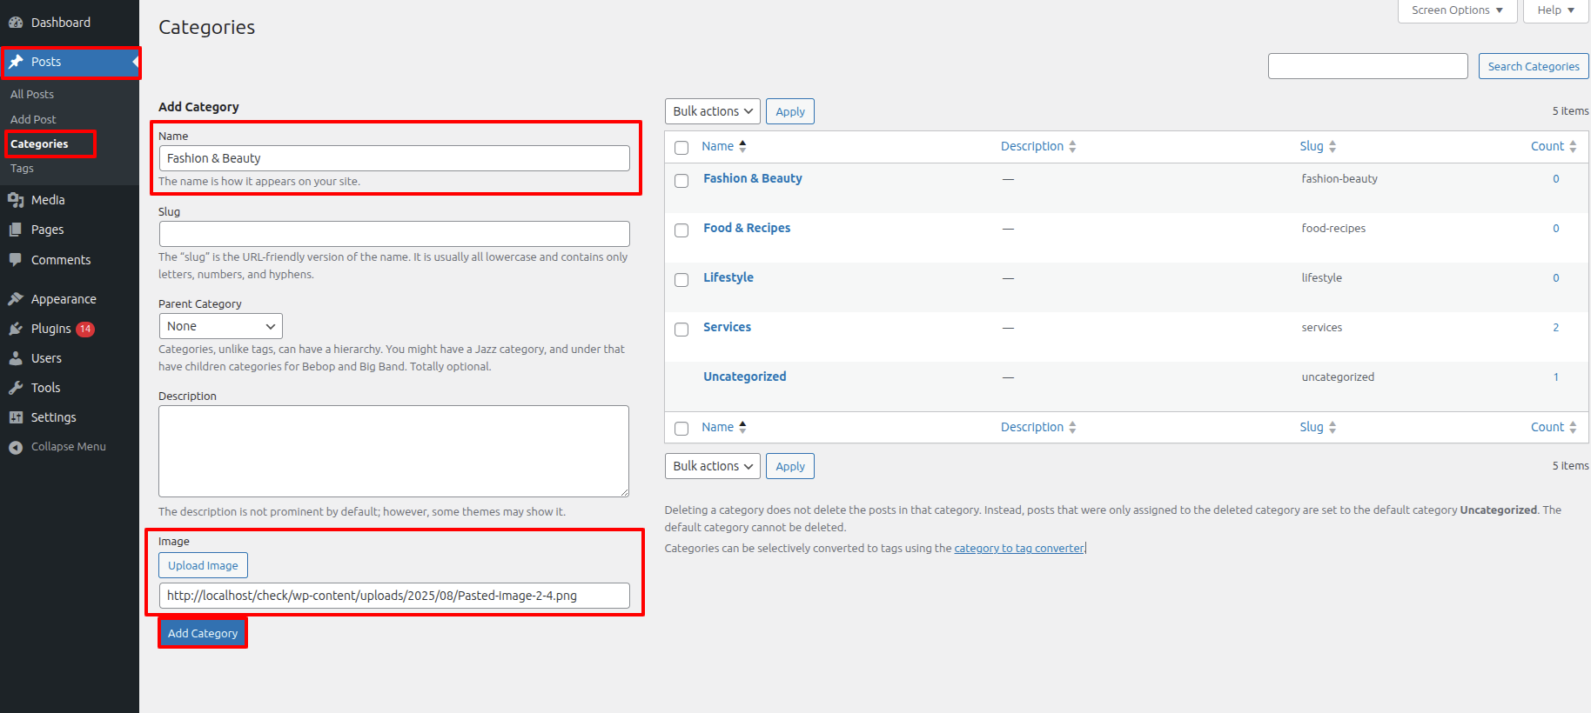The image size is (1591, 713).
Task: Open the Tags submenu item
Action: tap(22, 169)
